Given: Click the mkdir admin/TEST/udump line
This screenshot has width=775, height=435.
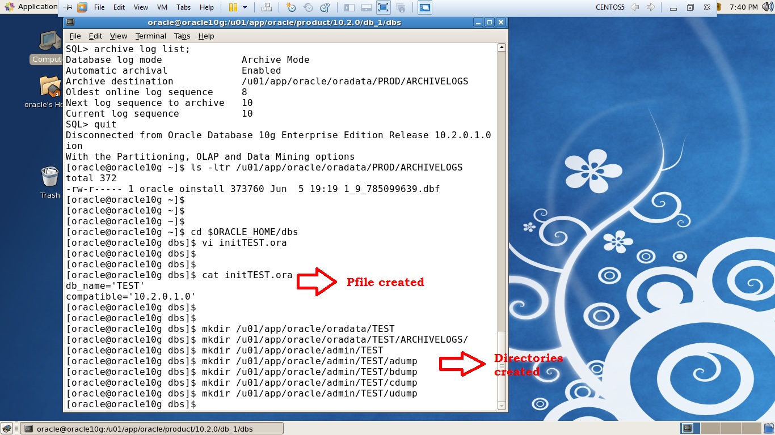Looking at the screenshot, I should pyautogui.click(x=310, y=394).
